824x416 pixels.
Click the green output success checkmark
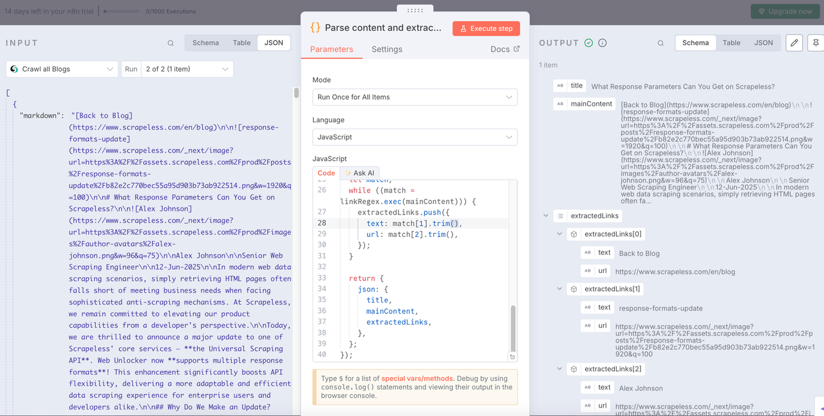[x=588, y=43]
